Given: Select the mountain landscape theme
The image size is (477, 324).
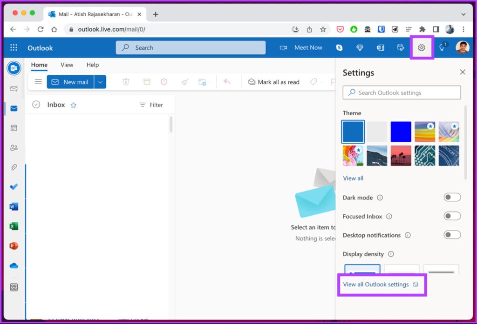Looking at the screenshot, I should point(377,156).
